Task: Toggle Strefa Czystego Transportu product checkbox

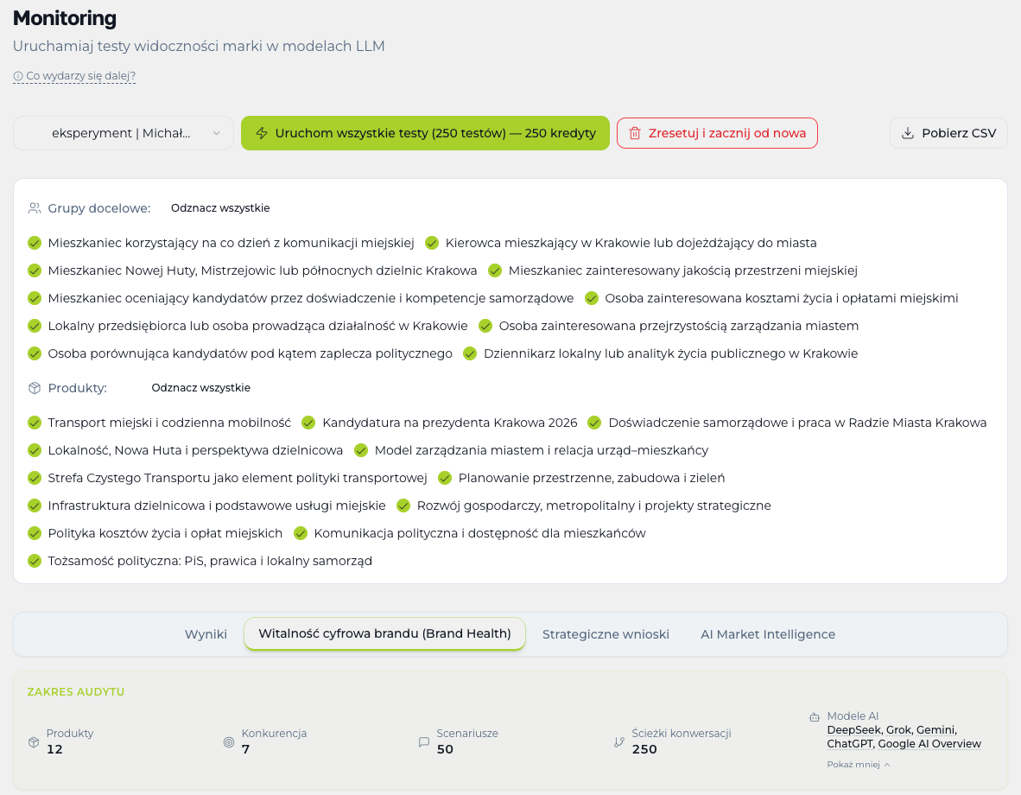Action: (x=35, y=479)
